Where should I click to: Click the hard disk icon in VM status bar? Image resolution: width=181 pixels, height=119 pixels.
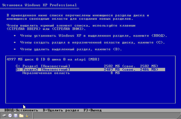point(4,116)
